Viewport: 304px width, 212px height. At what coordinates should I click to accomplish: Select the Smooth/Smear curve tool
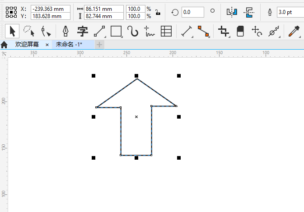274,31
